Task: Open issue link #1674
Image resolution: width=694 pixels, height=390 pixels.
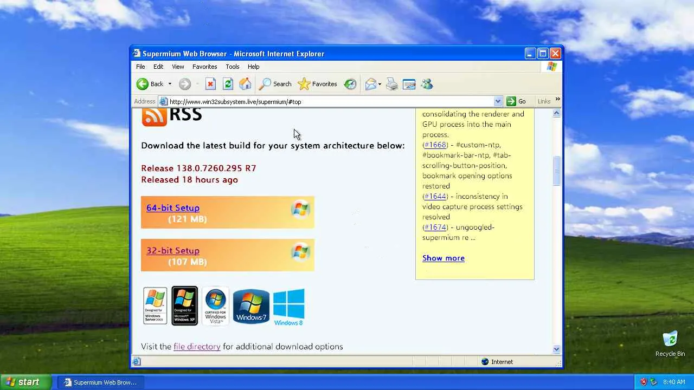Action: click(x=435, y=227)
